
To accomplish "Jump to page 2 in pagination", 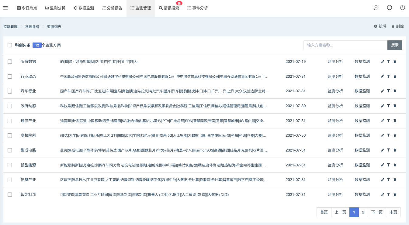I will click(x=363, y=212).
